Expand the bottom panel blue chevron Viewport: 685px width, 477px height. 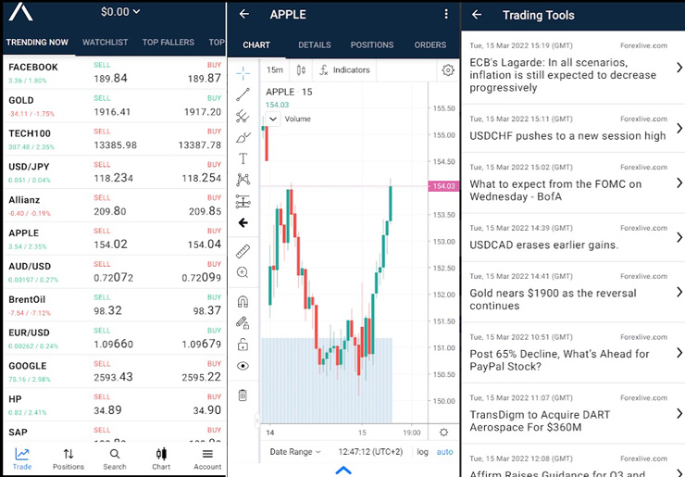pyautogui.click(x=343, y=471)
